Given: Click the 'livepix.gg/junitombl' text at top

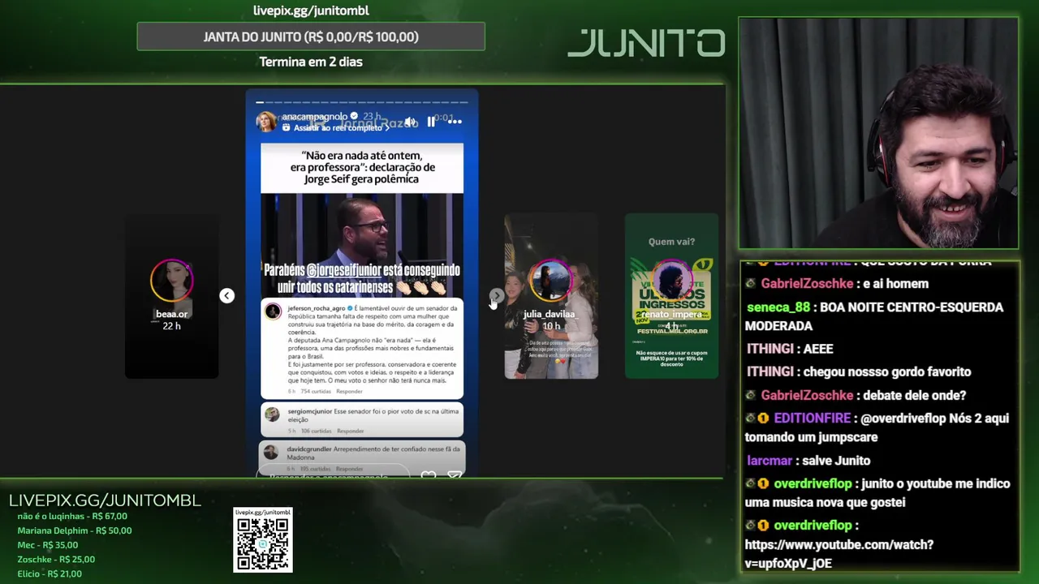Looking at the screenshot, I should point(311,11).
